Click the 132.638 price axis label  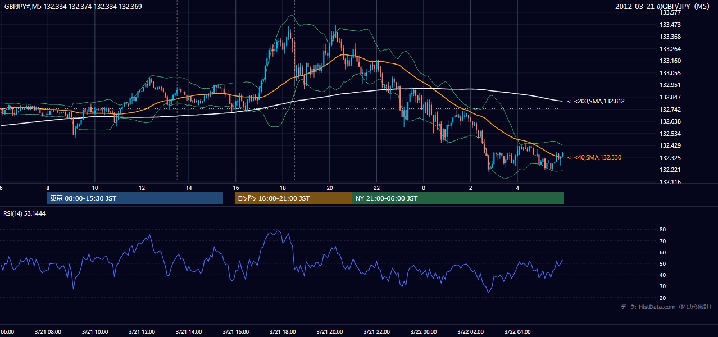(x=670, y=121)
